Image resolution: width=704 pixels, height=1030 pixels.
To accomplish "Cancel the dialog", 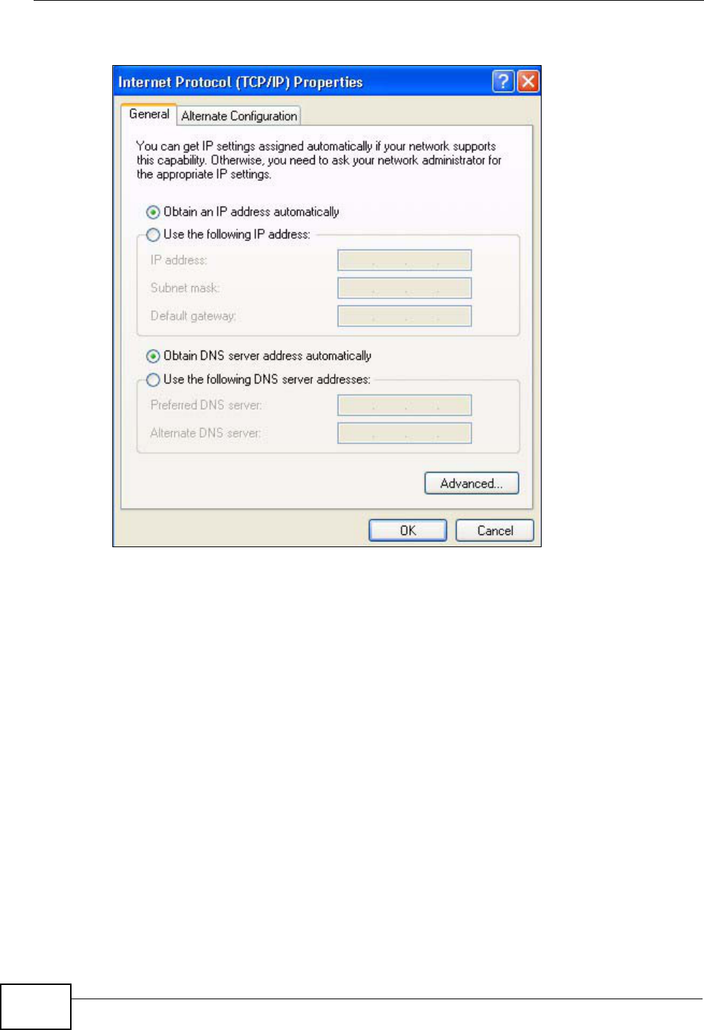I will [x=495, y=531].
